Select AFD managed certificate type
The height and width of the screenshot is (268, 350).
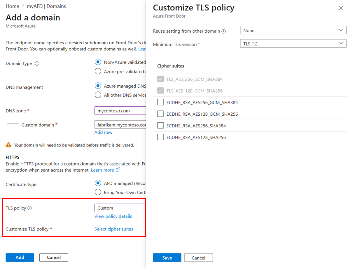coord(98,183)
